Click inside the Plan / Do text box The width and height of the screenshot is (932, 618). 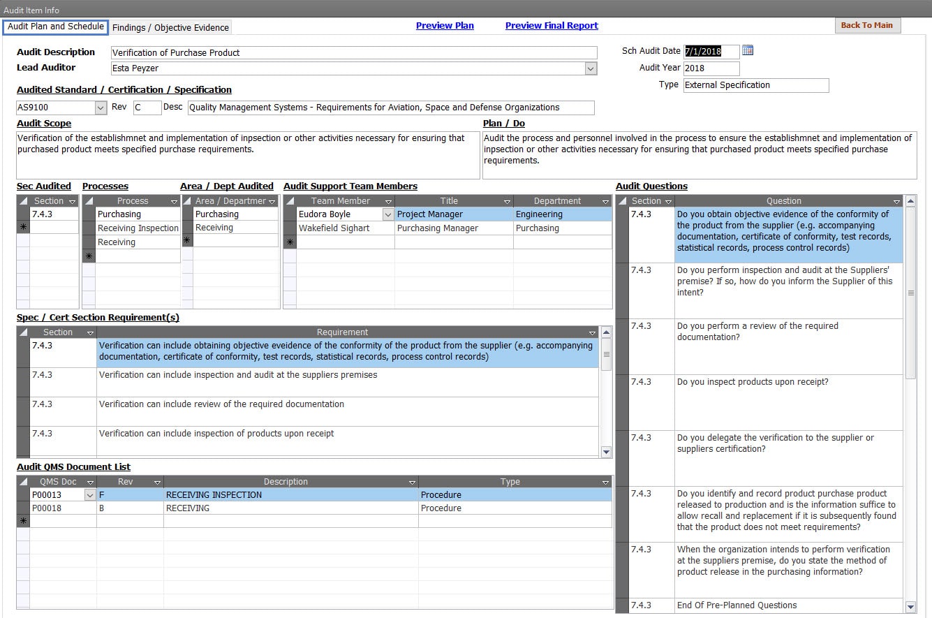700,155
